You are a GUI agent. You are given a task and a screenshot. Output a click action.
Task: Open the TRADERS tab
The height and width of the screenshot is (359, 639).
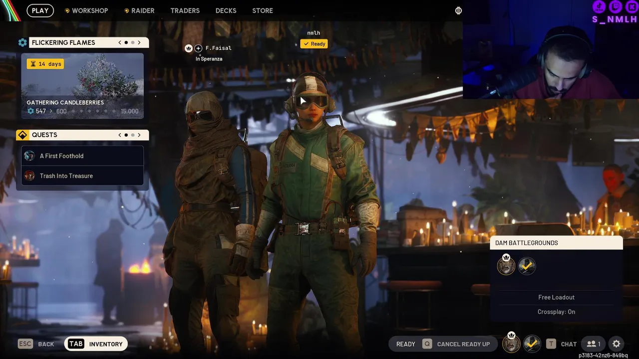pyautogui.click(x=185, y=10)
